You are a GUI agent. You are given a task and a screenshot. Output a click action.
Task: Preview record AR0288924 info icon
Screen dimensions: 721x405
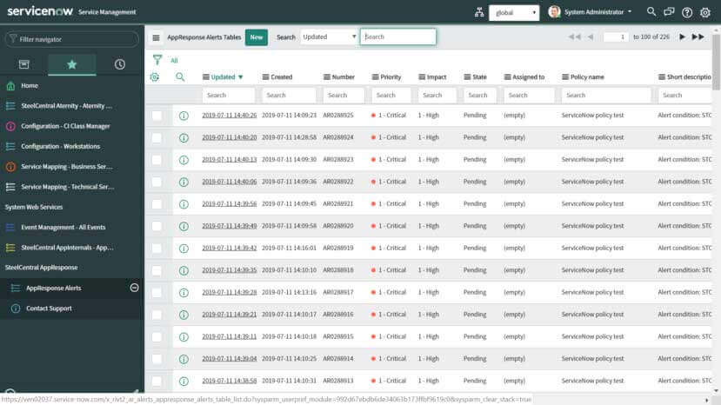tap(184, 138)
